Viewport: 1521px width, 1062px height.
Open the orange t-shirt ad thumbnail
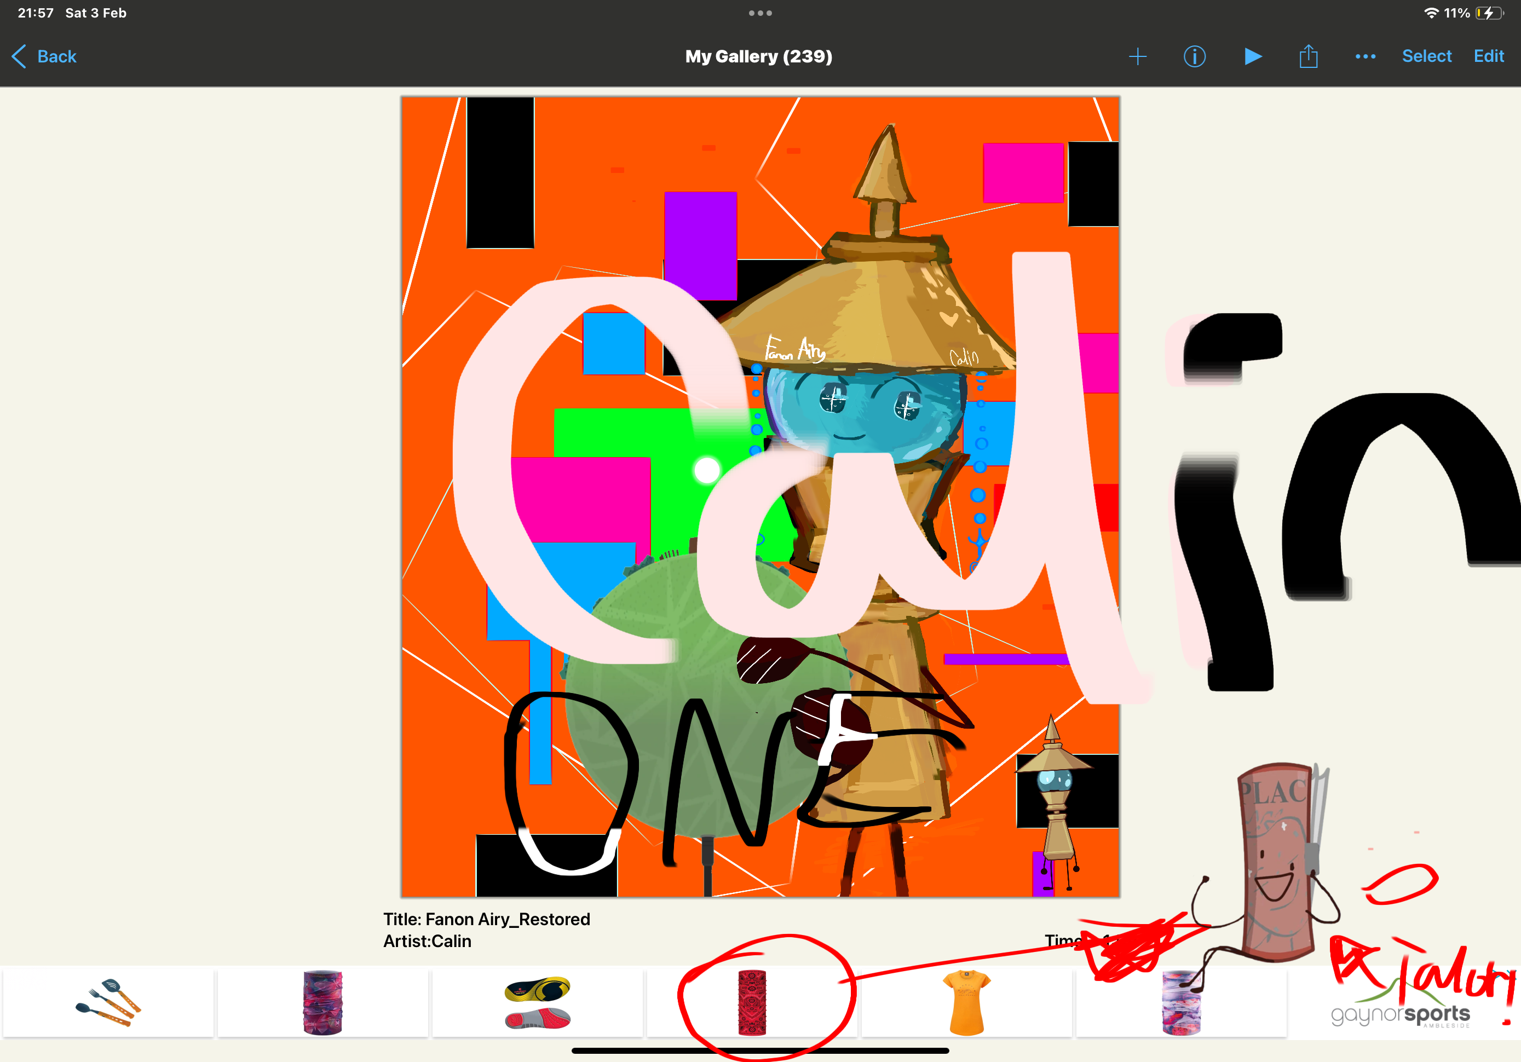[x=966, y=1002]
